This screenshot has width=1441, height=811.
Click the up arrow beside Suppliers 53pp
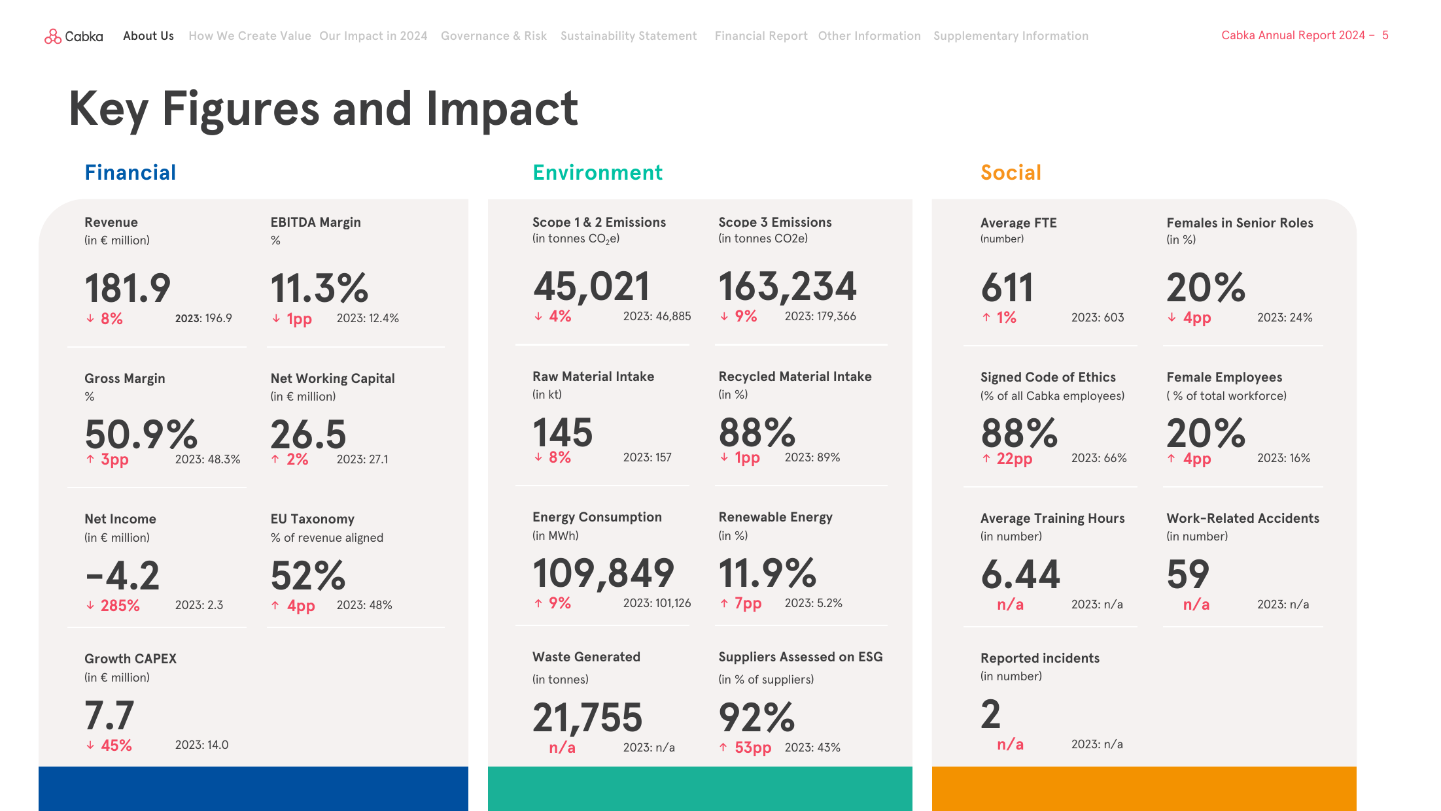[x=723, y=747]
